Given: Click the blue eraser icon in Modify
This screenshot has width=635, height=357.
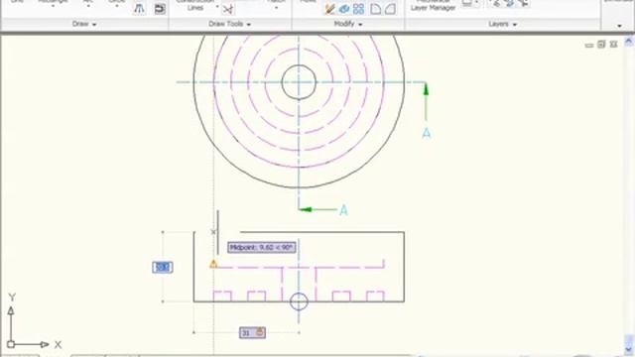Looking at the screenshot, I should 344,9.
